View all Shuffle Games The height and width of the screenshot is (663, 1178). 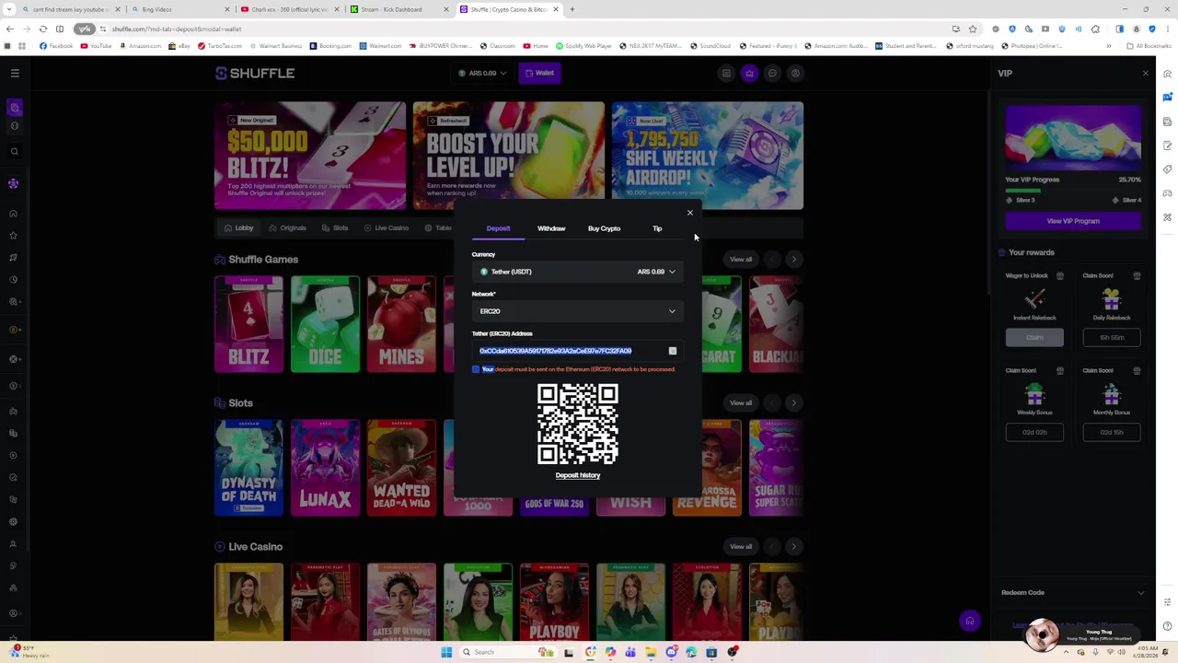tap(740, 259)
